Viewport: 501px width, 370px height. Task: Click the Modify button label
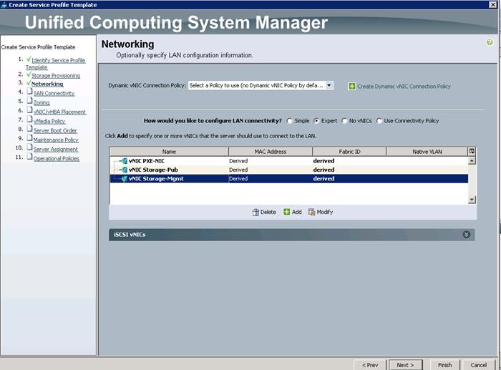(x=325, y=212)
